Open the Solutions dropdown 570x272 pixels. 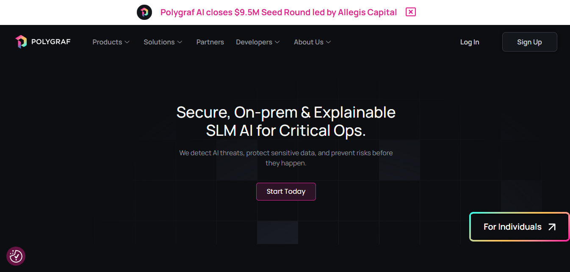163,42
